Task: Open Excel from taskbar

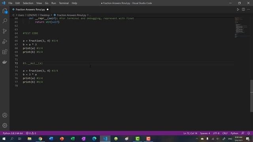Action: click(x=73, y=138)
